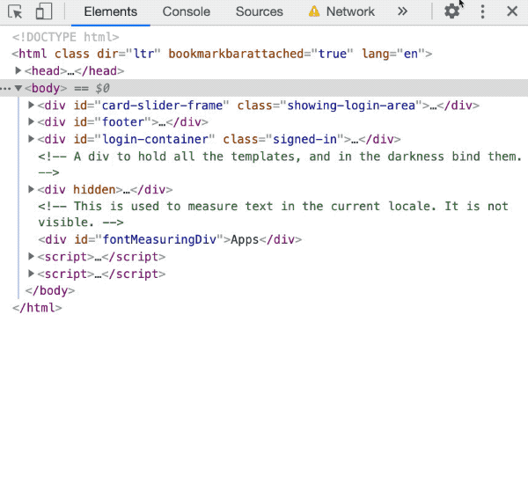This screenshot has width=528, height=497.
Task: Switch to the Console tab
Action: 186,11
